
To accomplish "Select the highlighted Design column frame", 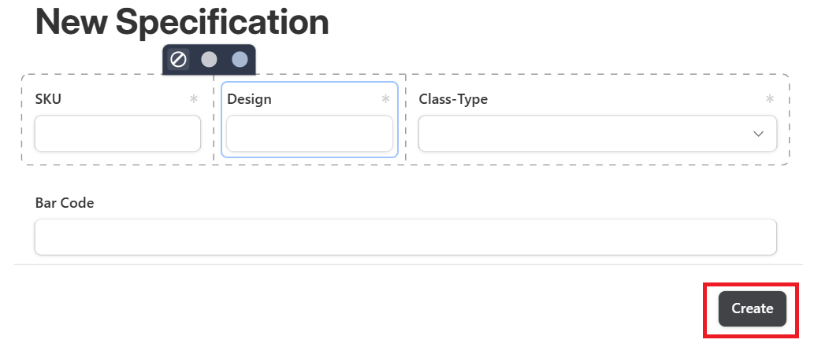I will (x=310, y=120).
